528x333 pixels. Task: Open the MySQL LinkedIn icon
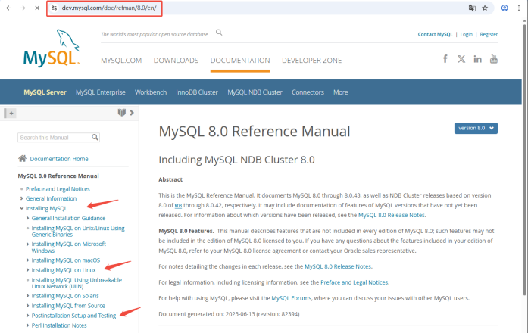pyautogui.click(x=477, y=59)
